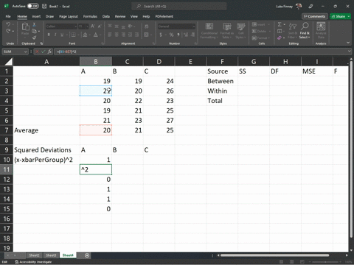Click the Clear eraser icon
The height and width of the screenshot is (265, 354).
coord(280,38)
